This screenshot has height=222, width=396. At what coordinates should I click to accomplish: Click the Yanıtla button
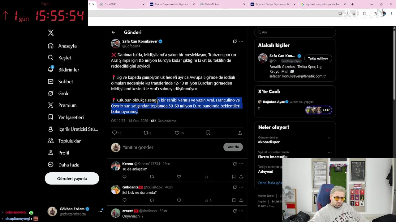[233, 147]
